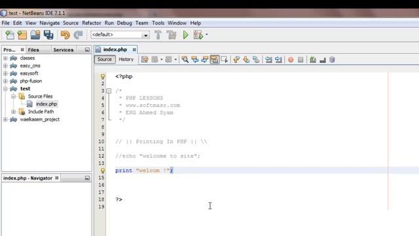Click the Back navigation icon in editor toolbar
419x236 pixels.
[155, 60]
